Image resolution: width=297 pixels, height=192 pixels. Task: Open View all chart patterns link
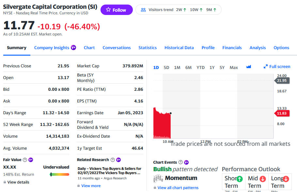(178, 188)
